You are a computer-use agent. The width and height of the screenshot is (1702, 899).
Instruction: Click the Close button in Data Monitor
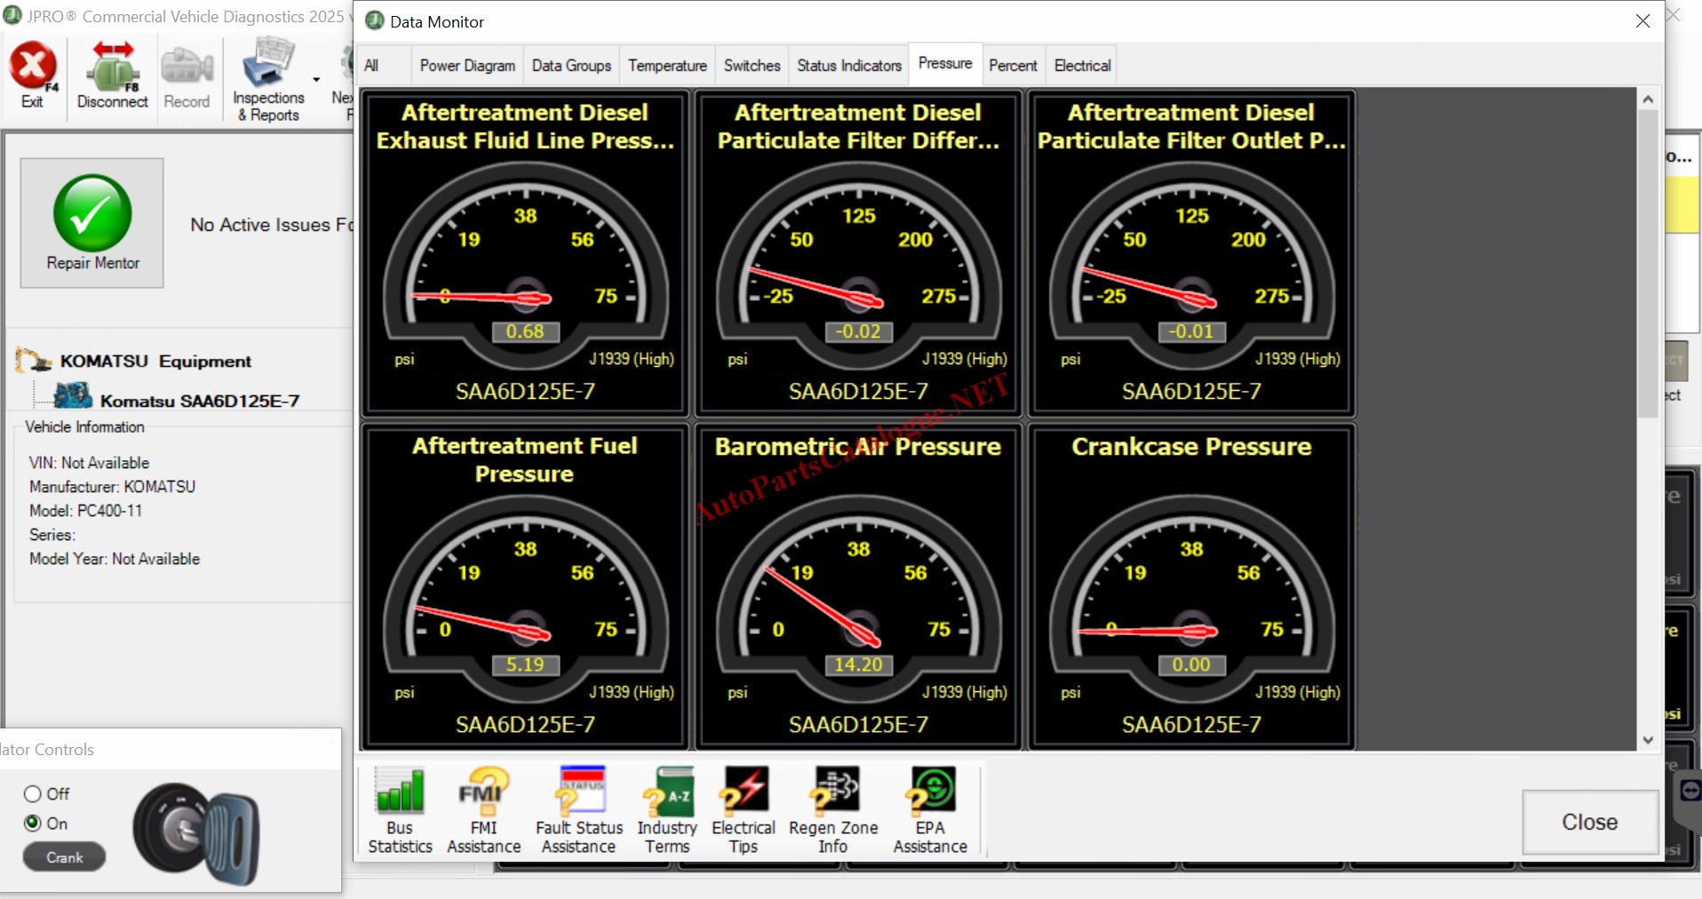[x=1589, y=822]
